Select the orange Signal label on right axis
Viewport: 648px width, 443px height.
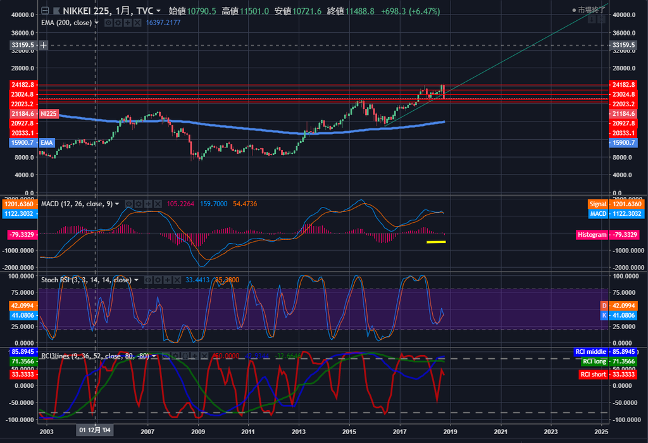point(598,204)
